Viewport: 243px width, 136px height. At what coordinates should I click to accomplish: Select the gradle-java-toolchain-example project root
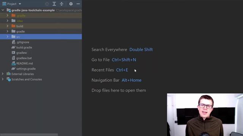33,10
